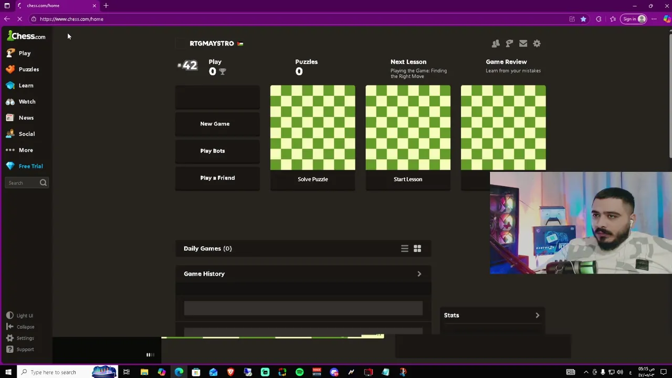
Task: Open Watch in the sidebar
Action: (21, 102)
